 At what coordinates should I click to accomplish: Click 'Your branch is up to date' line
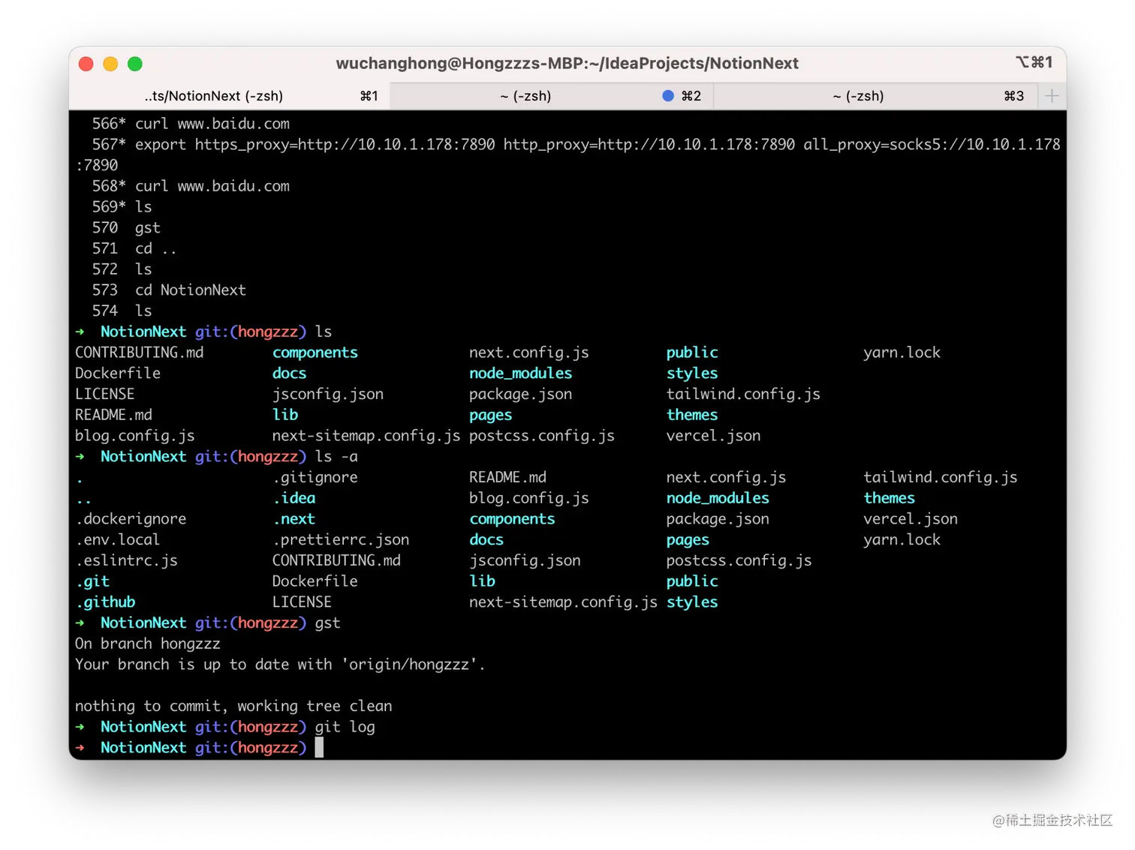click(280, 665)
